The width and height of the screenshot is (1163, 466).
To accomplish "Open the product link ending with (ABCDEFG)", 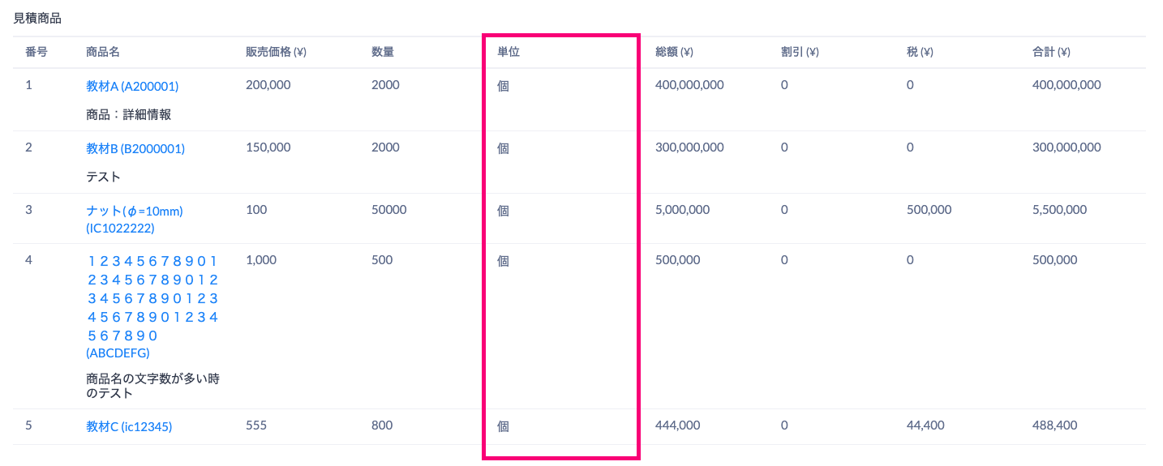I will click(118, 353).
